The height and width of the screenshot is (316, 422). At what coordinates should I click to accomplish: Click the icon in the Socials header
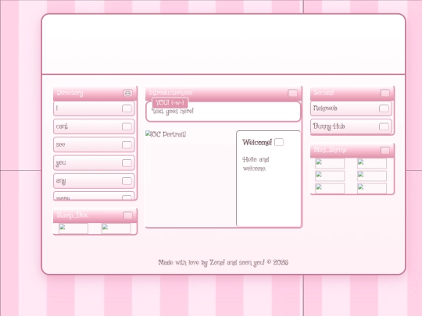point(384,93)
